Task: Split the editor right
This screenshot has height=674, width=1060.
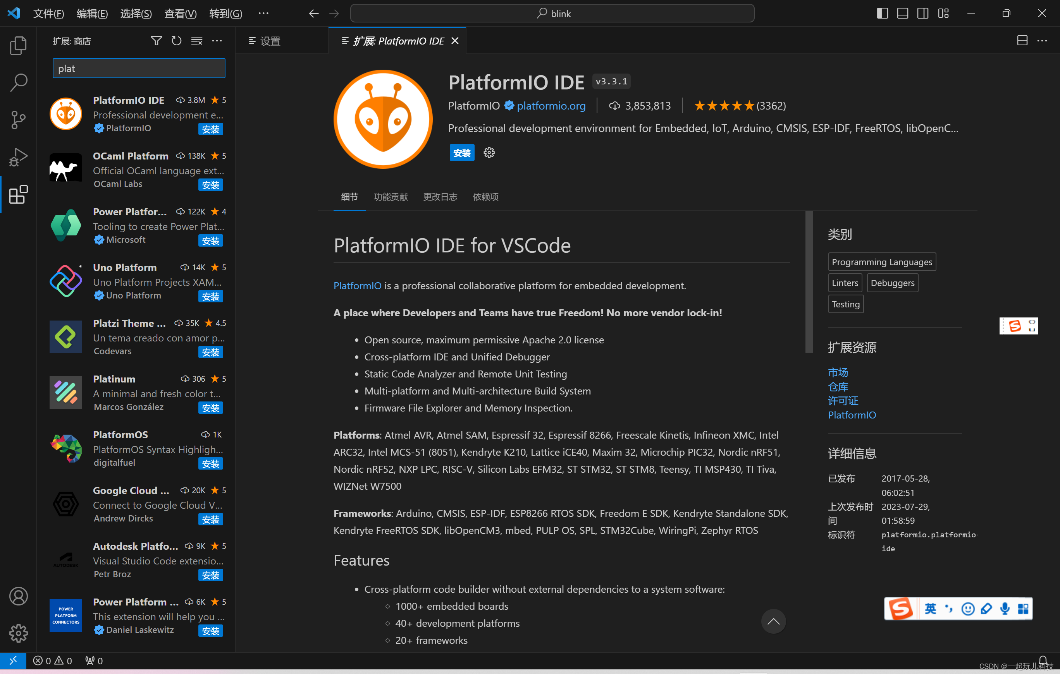Action: point(1022,41)
